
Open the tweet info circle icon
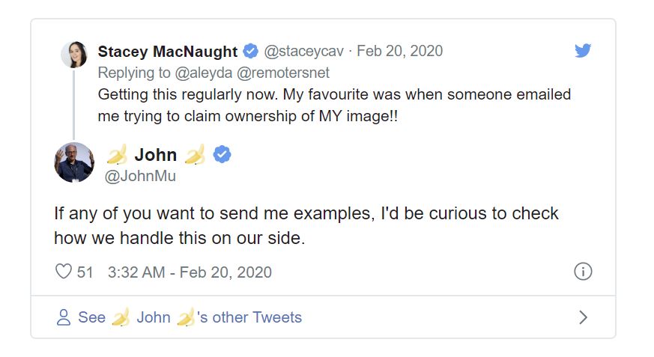click(x=583, y=272)
